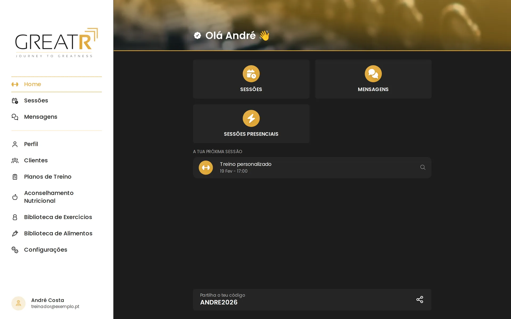This screenshot has width=511, height=319.
Task: Click the share icon next to ANDRE2026
Action: (420, 300)
